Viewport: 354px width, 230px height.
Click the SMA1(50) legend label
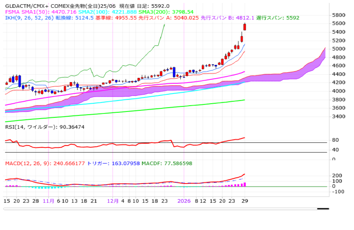pos(35,12)
